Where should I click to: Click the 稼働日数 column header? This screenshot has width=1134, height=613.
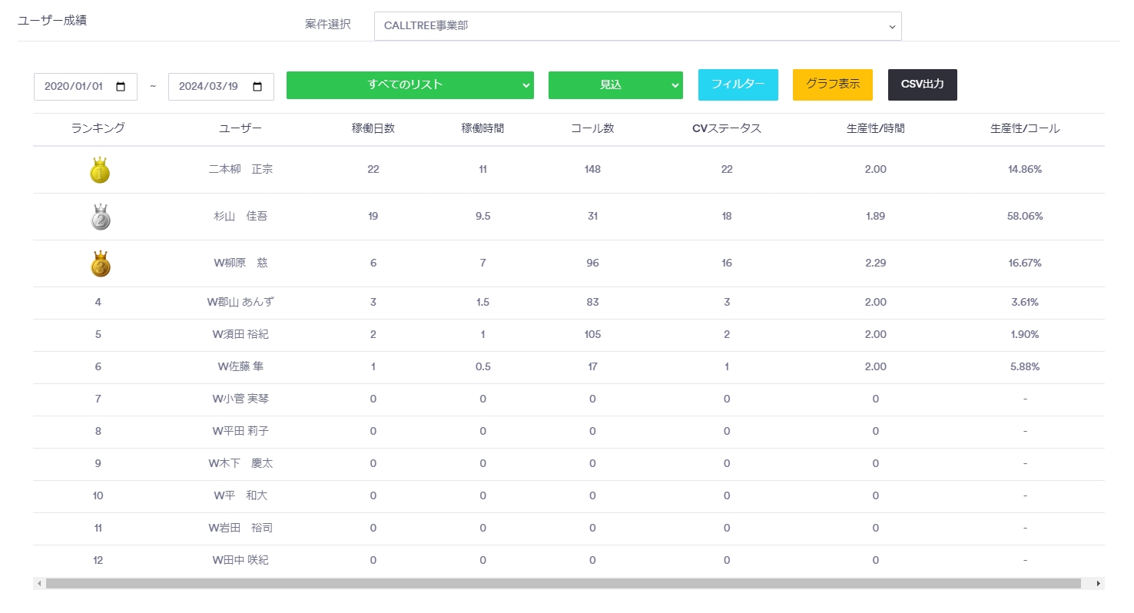[373, 129]
